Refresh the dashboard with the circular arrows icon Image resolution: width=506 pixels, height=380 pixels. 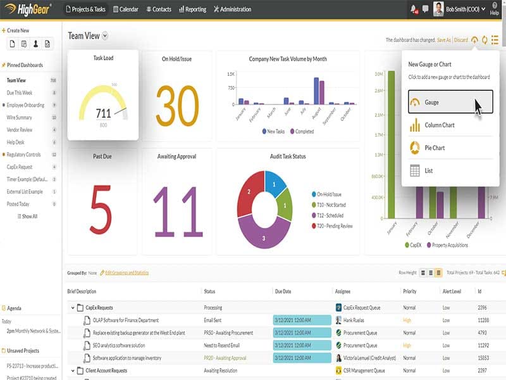(x=484, y=40)
